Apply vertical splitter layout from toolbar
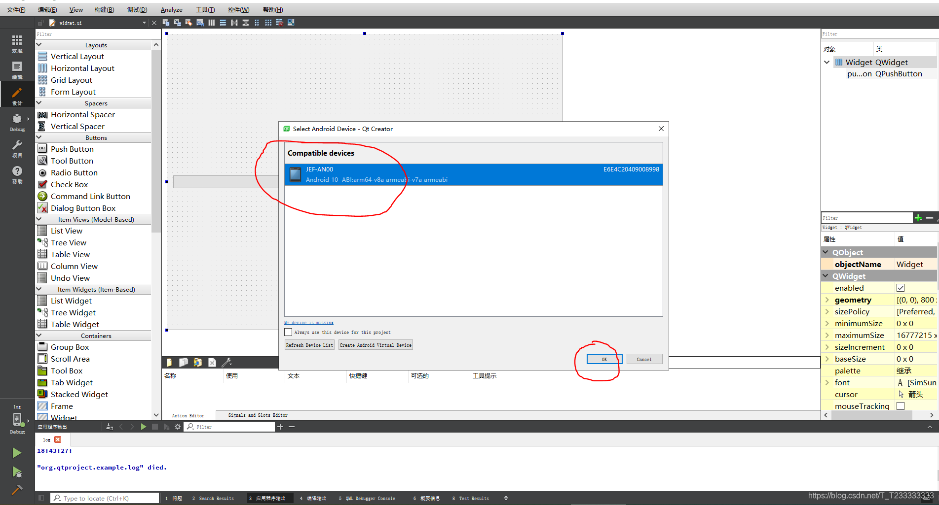Viewport: 939px width, 505px height. 246,23
